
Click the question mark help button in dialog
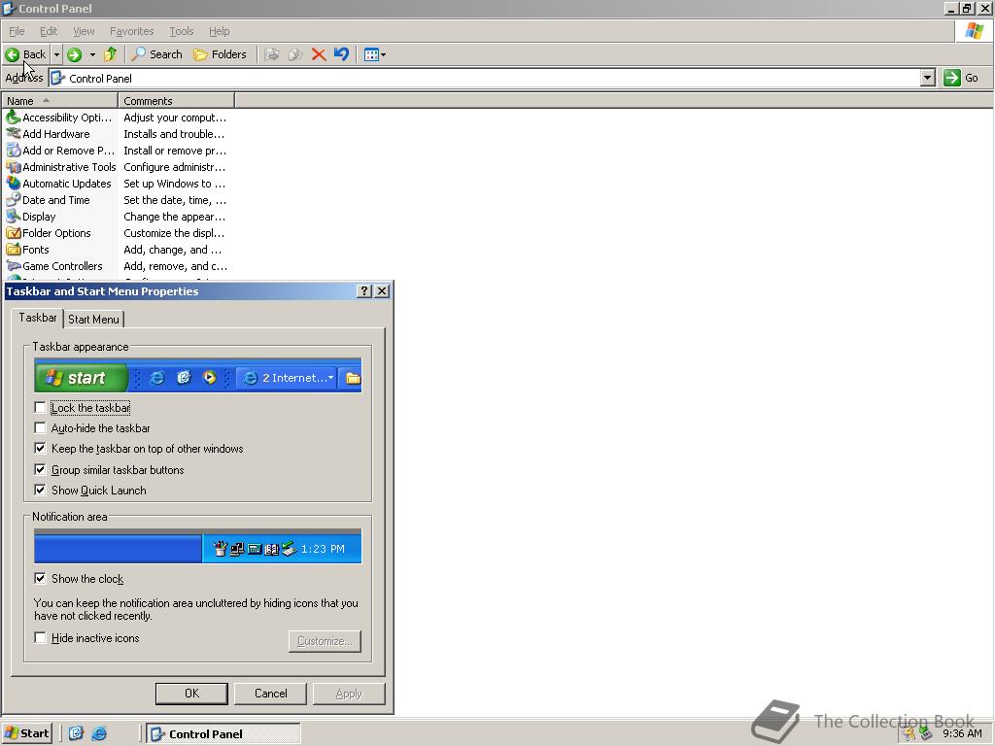point(364,291)
